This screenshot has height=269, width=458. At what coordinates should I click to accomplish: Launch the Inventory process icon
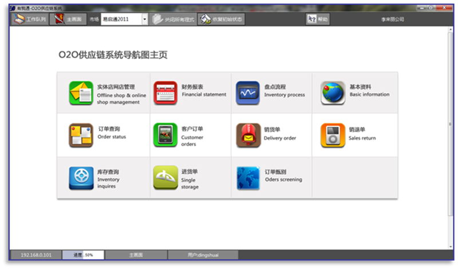pos(247,93)
